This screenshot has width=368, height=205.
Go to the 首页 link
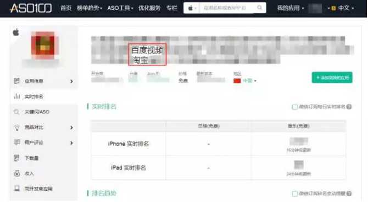click(66, 8)
